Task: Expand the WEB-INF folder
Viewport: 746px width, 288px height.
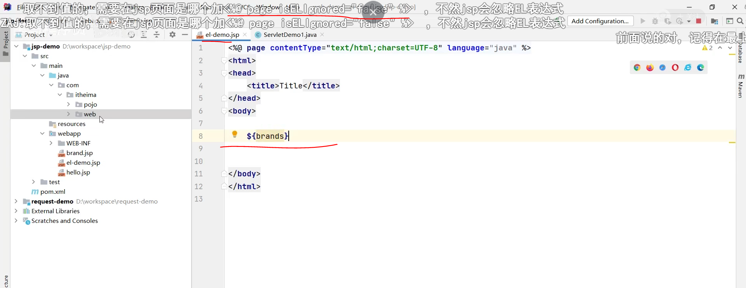Action: pos(51,143)
